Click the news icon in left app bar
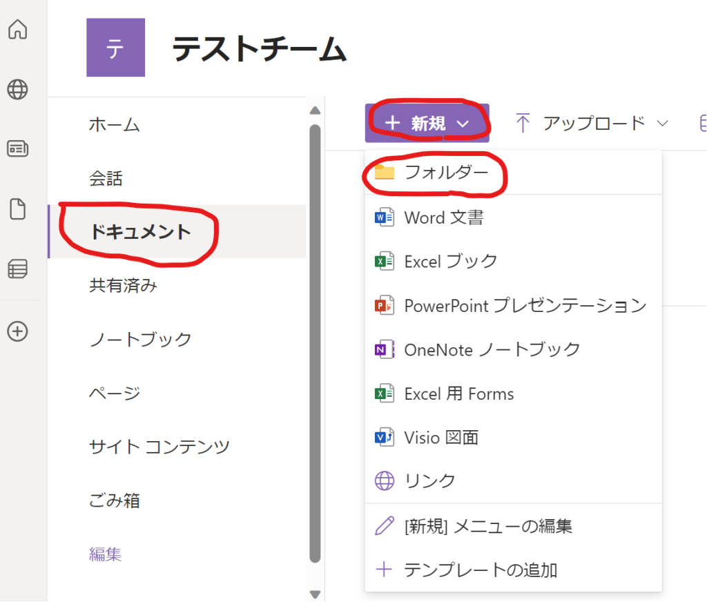The height and width of the screenshot is (602, 707). point(17,148)
